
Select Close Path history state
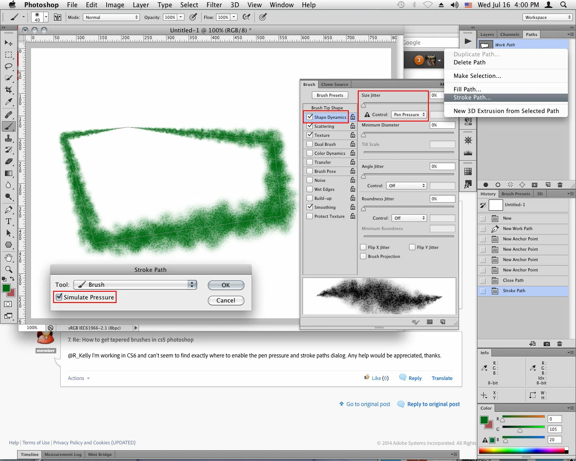tap(522, 280)
